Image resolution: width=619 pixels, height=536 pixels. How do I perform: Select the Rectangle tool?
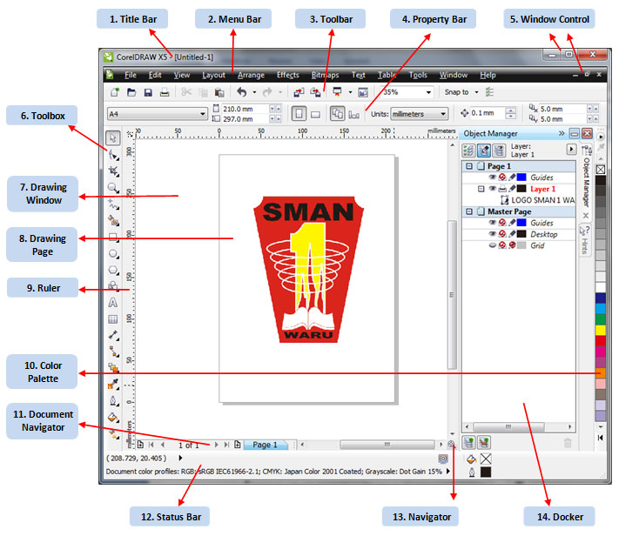(x=113, y=238)
